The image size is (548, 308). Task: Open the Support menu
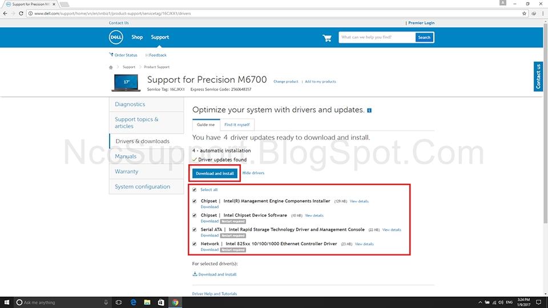point(160,37)
